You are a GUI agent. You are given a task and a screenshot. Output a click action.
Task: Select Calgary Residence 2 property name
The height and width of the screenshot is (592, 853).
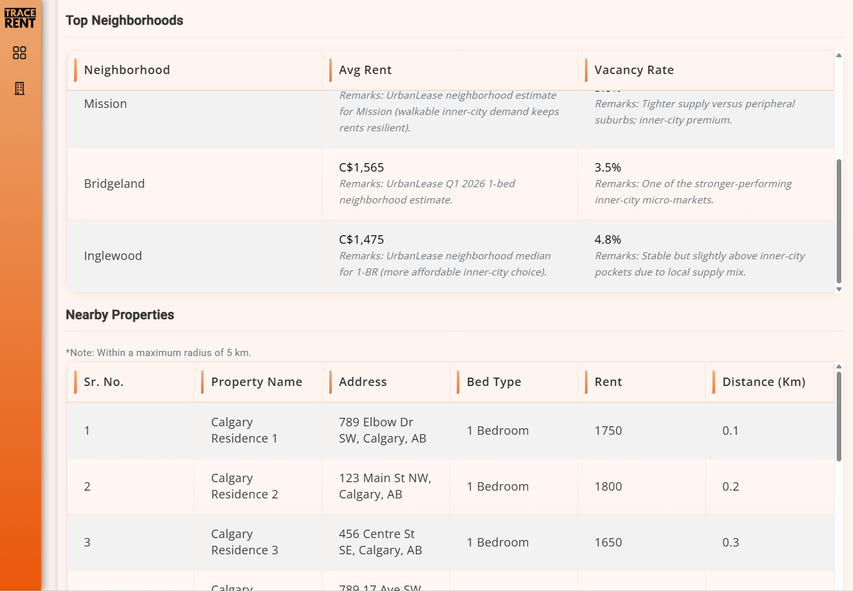245,486
